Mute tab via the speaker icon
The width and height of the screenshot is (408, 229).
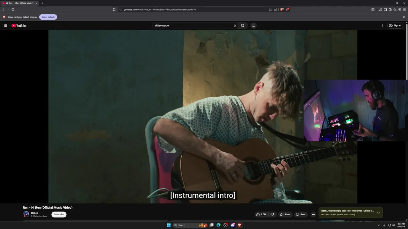click(x=7, y=3)
